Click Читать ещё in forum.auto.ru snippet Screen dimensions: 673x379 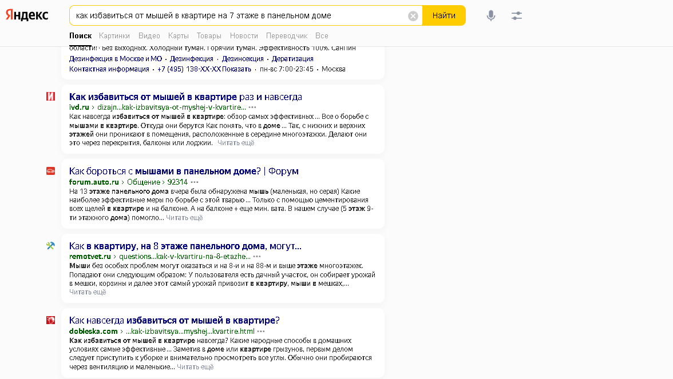(184, 218)
